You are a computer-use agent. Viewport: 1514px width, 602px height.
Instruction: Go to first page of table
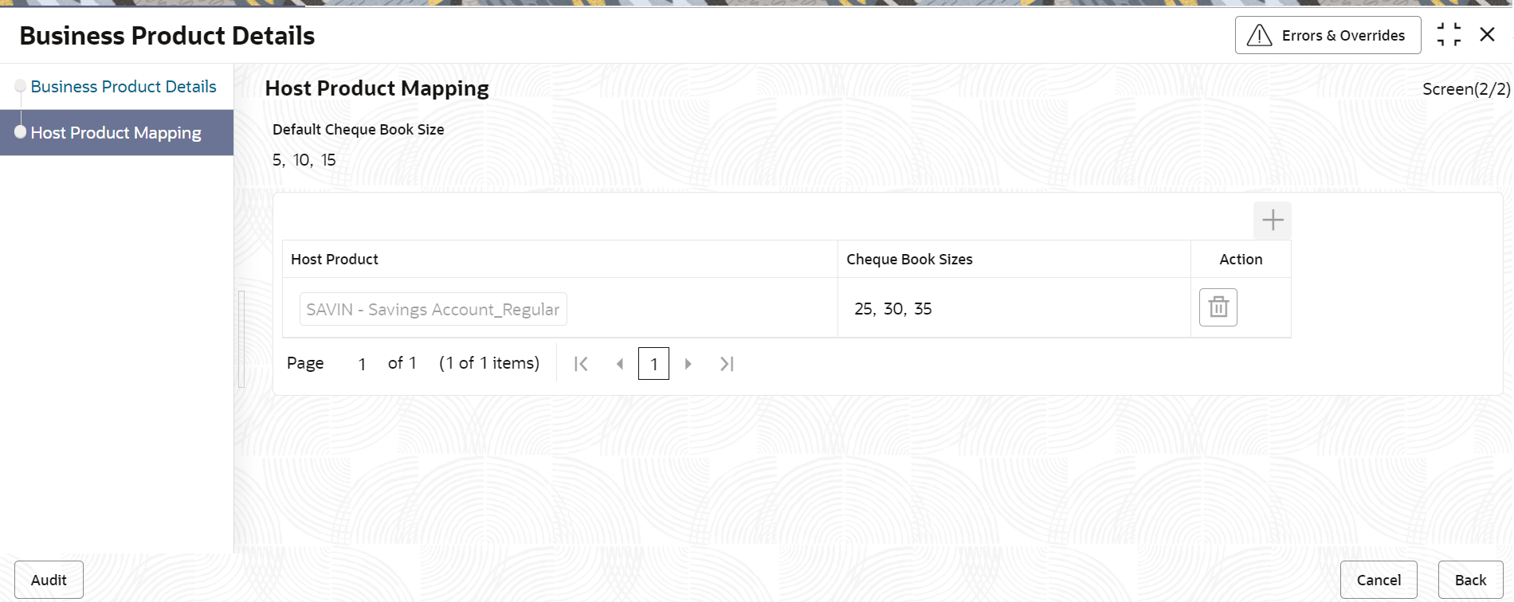pyautogui.click(x=581, y=364)
